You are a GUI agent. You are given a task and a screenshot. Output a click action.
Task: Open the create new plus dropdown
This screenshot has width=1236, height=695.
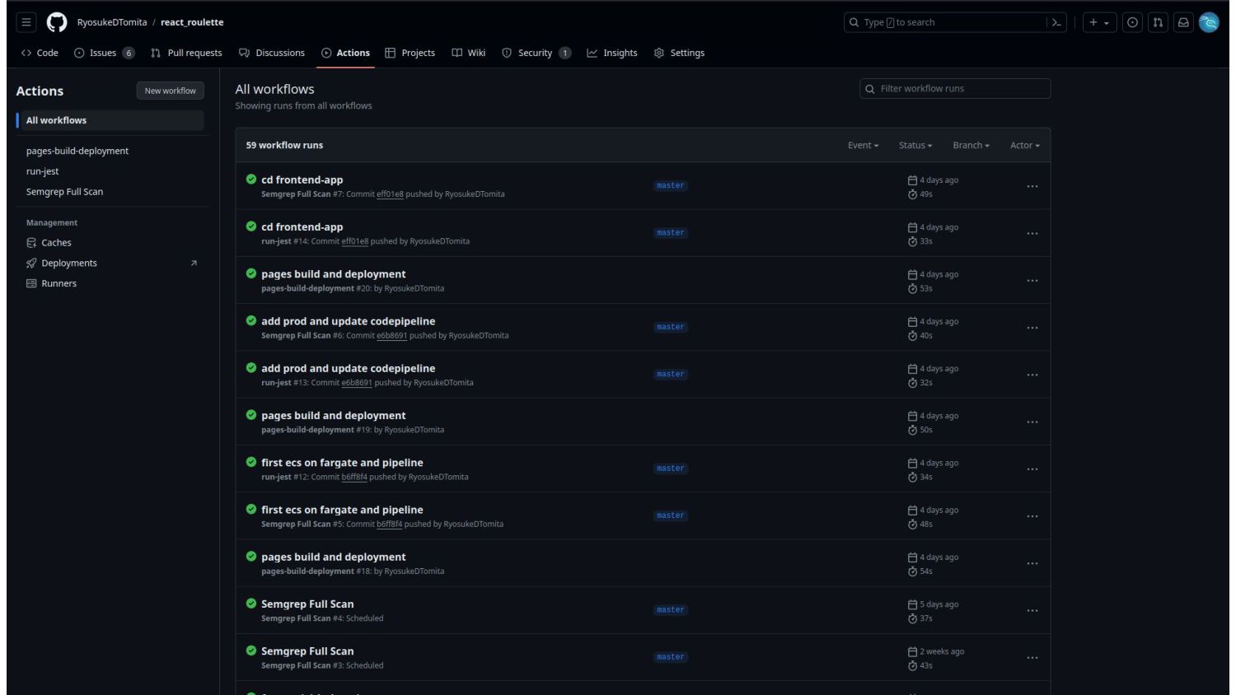[1099, 22]
